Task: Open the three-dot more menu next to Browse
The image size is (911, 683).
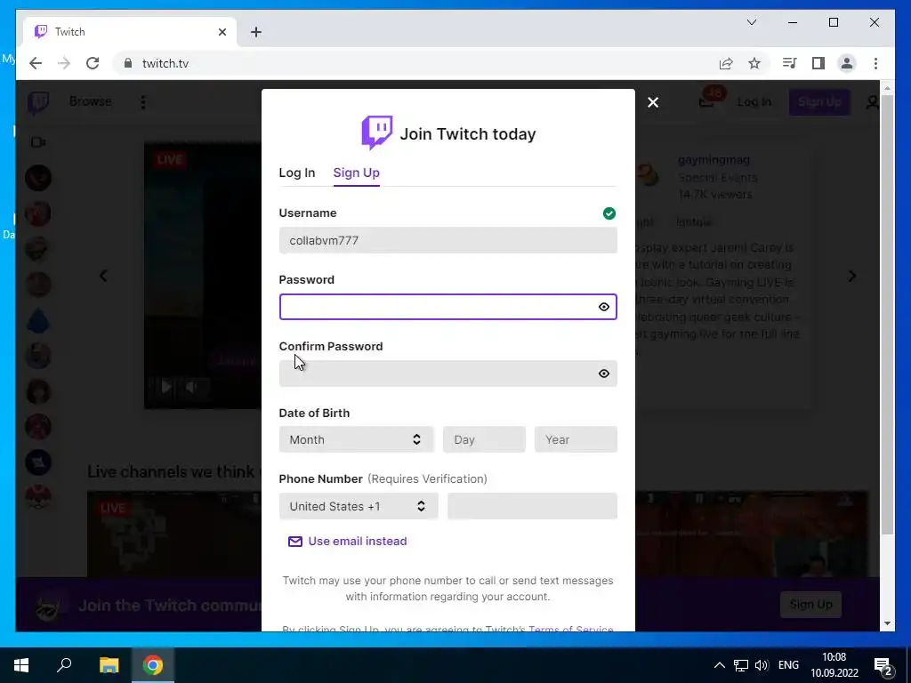Action: 143,102
